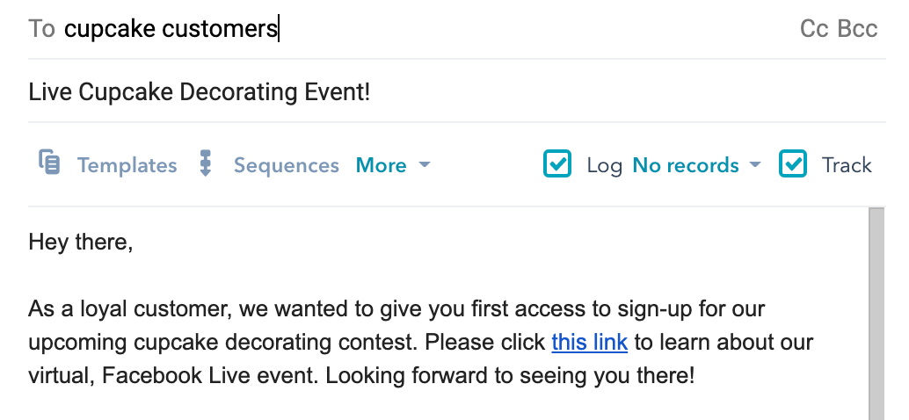The width and height of the screenshot is (909, 420).
Task: Click the Sequences icon
Action: 207,164
